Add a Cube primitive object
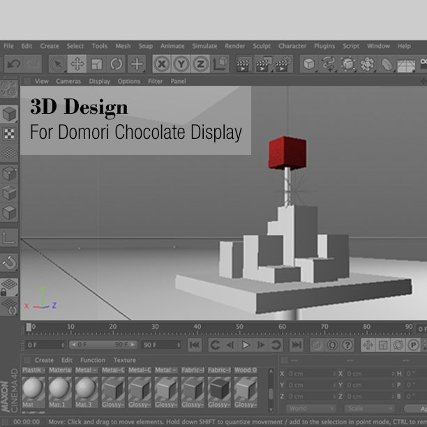This screenshot has width=427, height=427. [x=309, y=64]
